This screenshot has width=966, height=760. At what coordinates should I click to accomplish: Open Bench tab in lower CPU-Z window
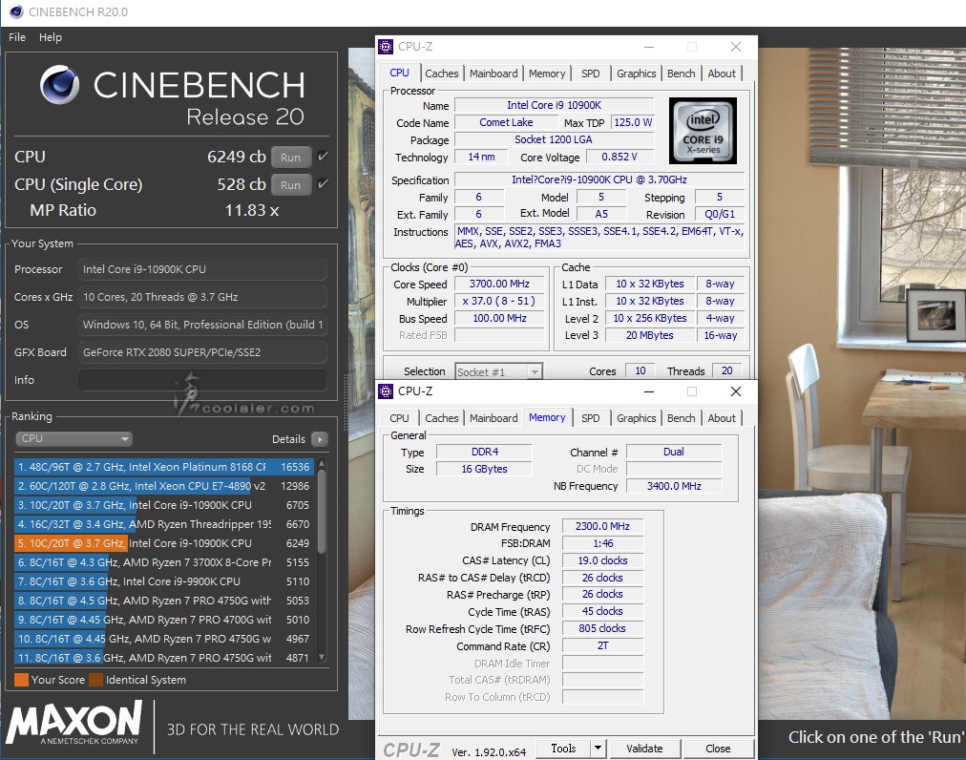(682, 418)
